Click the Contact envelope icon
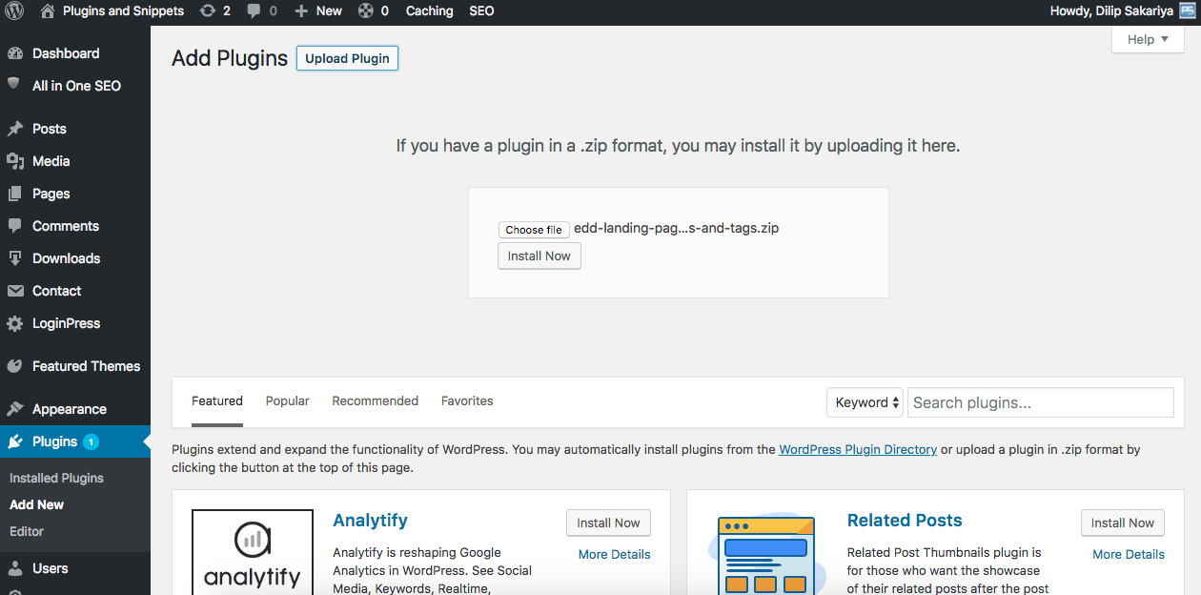 [14, 291]
